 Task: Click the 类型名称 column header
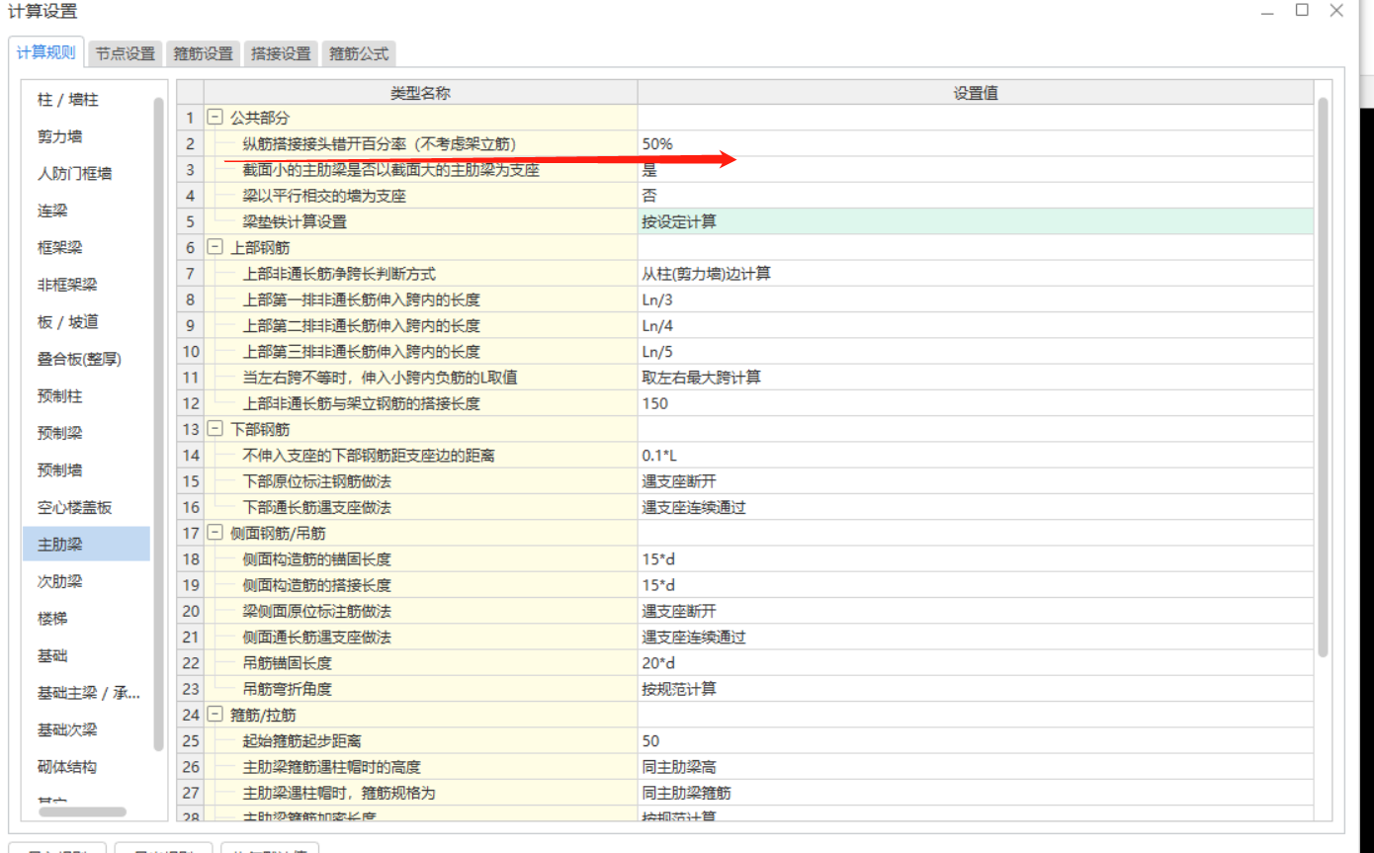(x=420, y=93)
